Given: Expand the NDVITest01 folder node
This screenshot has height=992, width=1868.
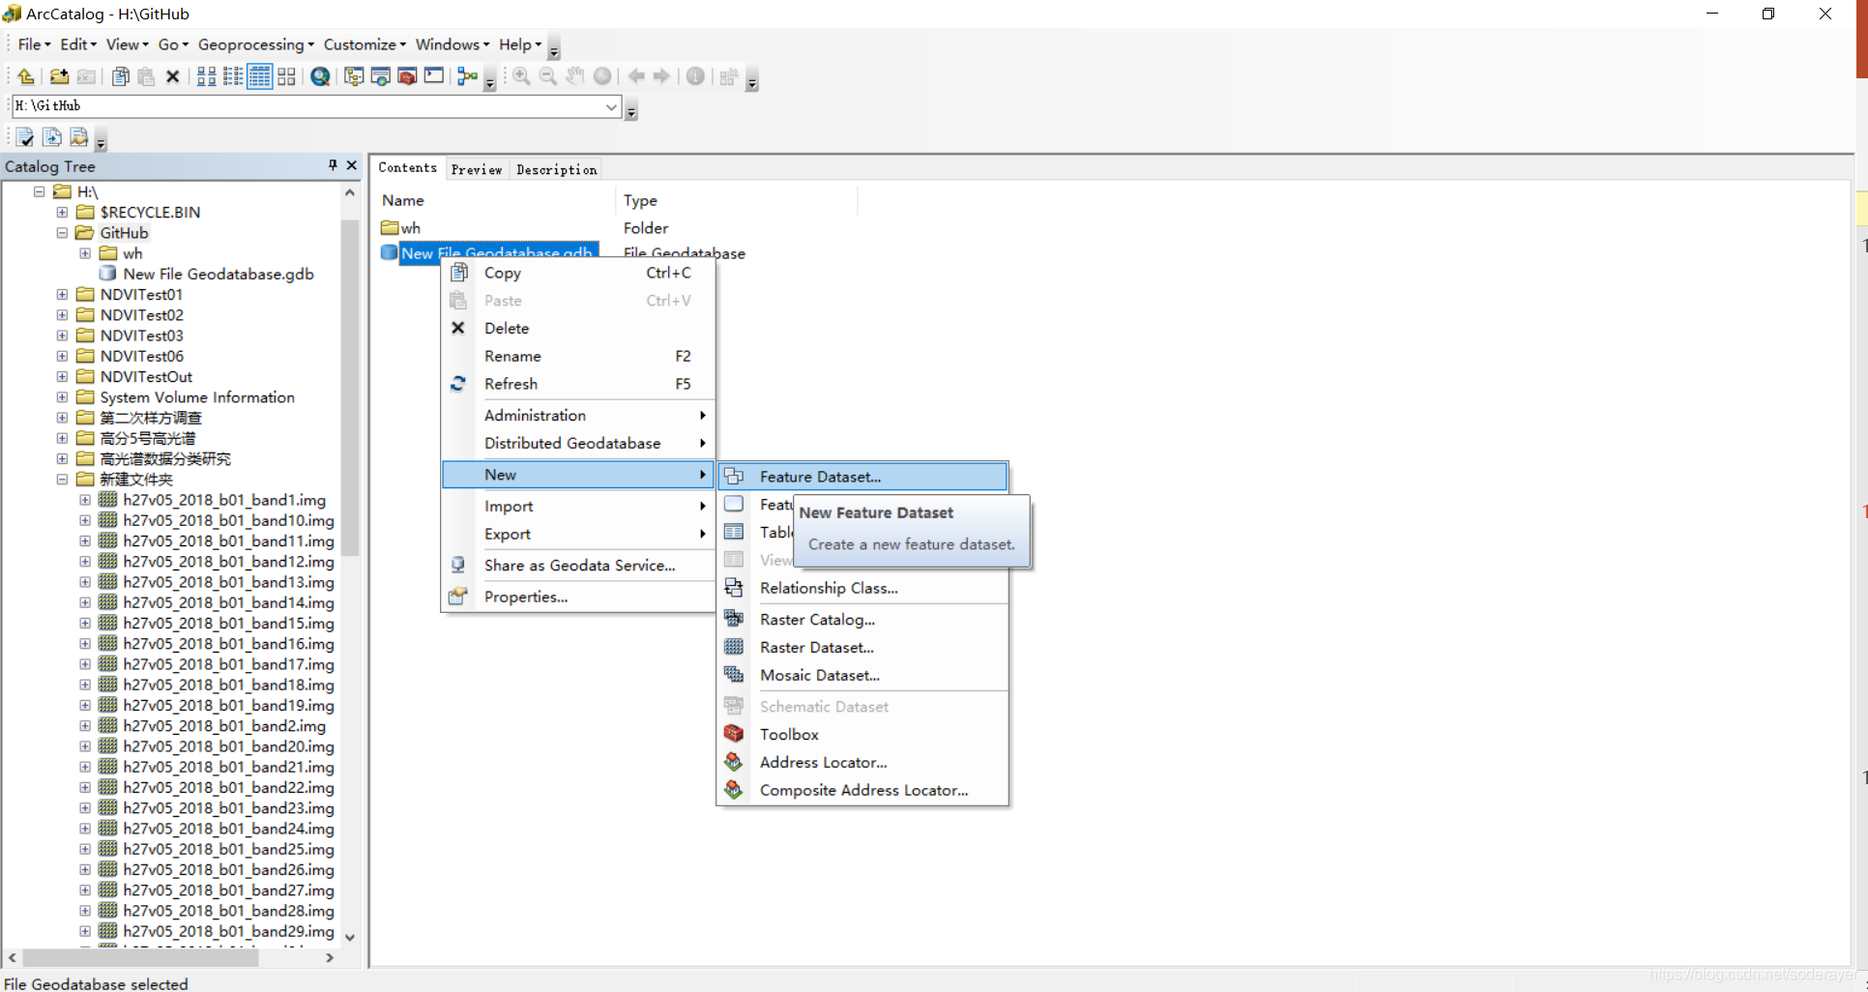Looking at the screenshot, I should point(62,295).
